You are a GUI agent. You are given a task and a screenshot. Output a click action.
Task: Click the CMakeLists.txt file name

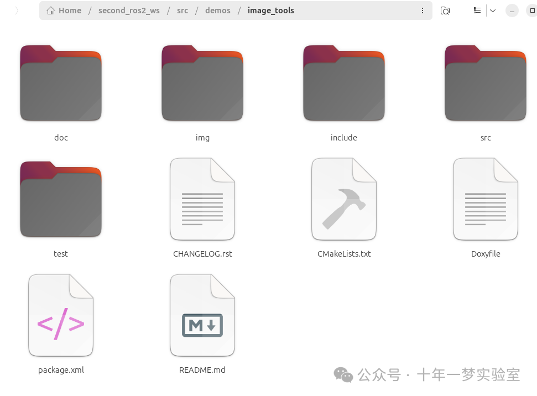tap(344, 254)
